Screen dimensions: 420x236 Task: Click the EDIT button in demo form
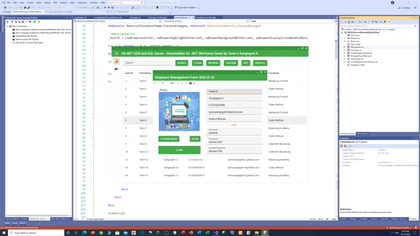(x=246, y=63)
